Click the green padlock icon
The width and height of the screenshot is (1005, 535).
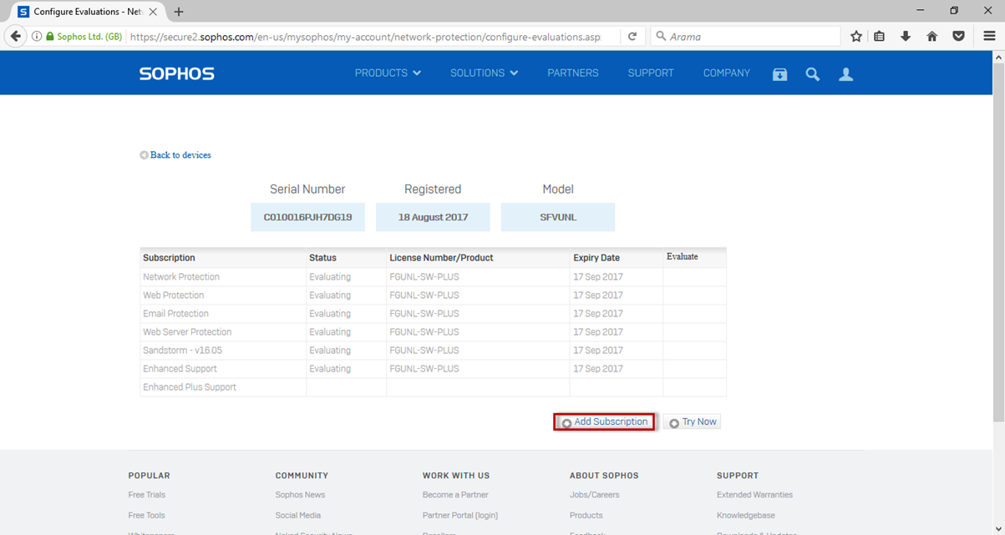[x=50, y=37]
